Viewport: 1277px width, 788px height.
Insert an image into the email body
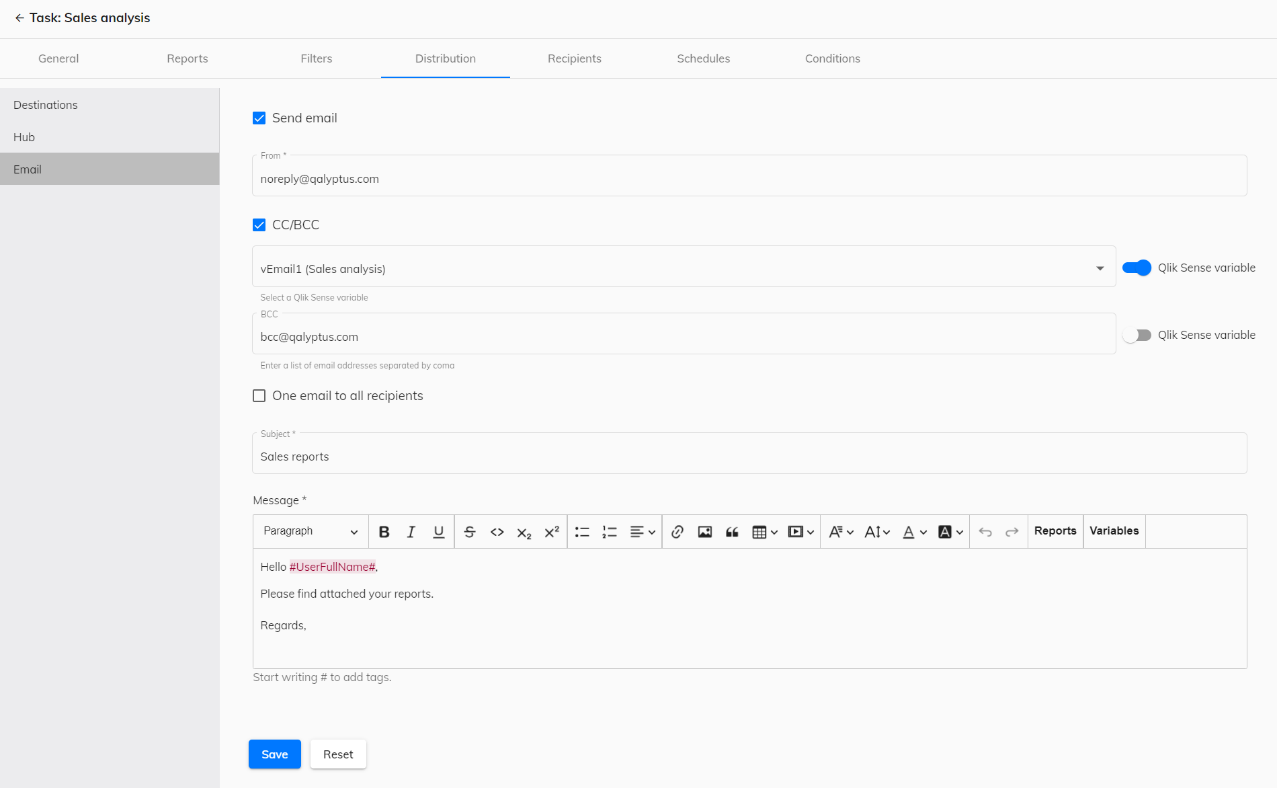(704, 531)
